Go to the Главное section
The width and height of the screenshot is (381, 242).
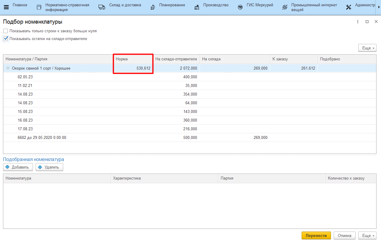coord(20,5)
